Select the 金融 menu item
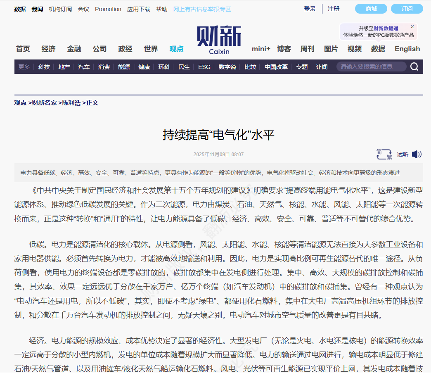This screenshot has height=373, width=431. 74,49
